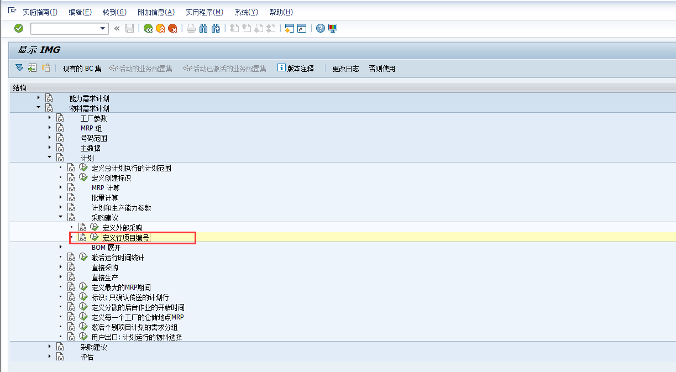
Task: Click the 活动已激活的业务配置集 button
Action: (x=225, y=69)
